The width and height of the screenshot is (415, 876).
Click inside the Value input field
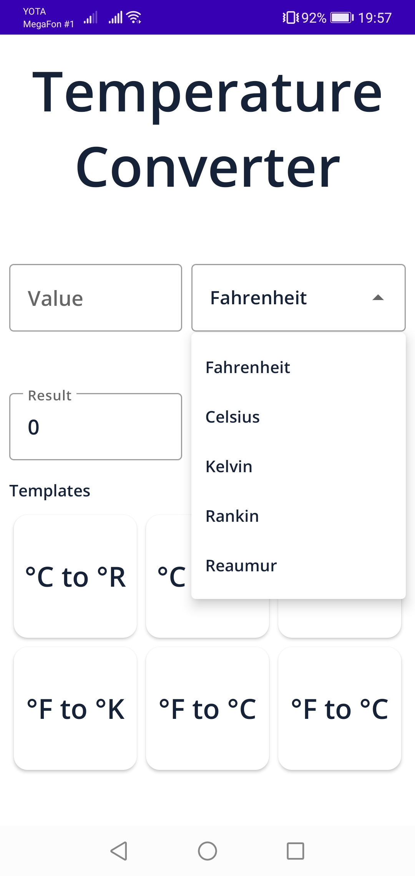coord(95,297)
